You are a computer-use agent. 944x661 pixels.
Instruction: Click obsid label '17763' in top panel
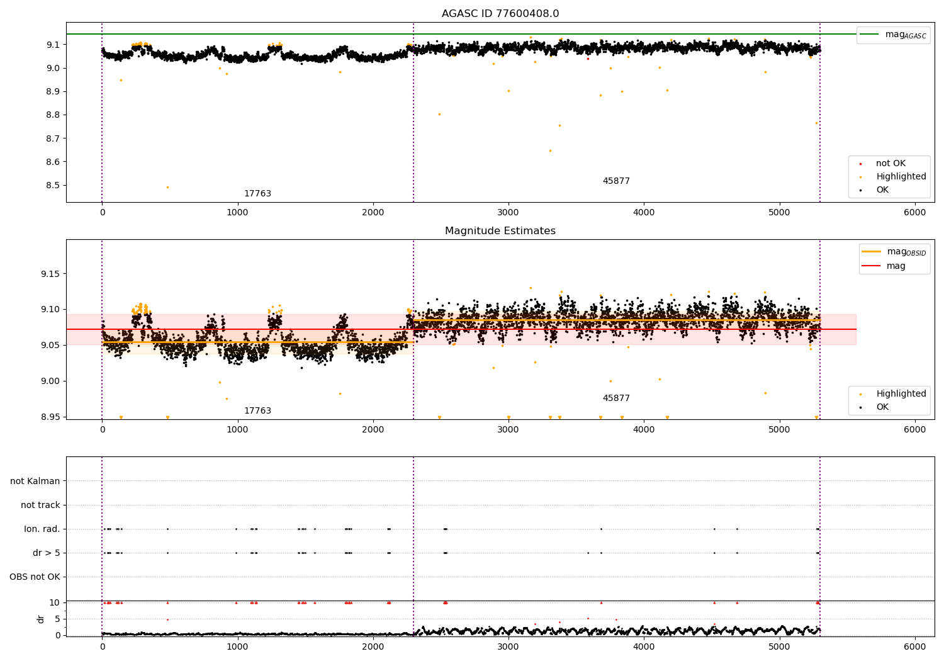[x=257, y=194]
